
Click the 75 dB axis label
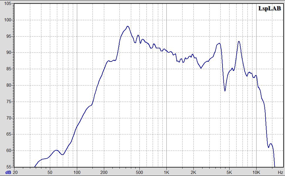point(9,102)
